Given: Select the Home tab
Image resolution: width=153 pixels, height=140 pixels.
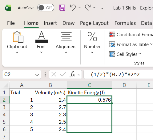Looking at the screenshot, I should tap(31, 23).
